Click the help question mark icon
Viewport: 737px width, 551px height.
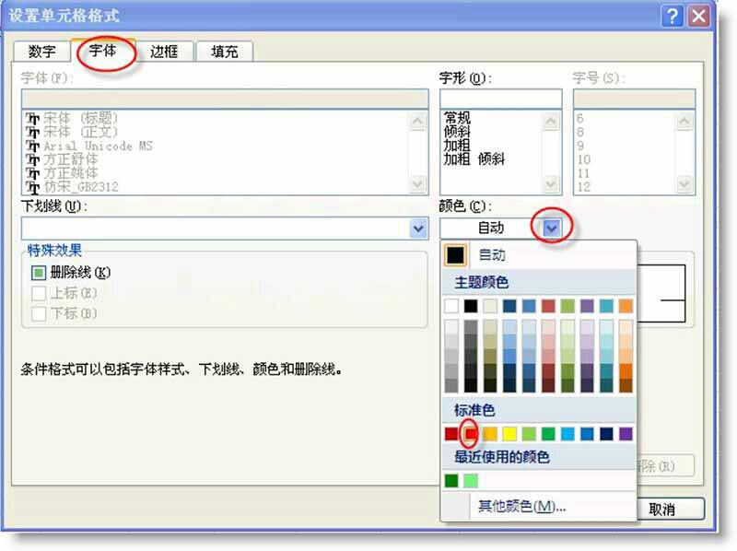point(673,16)
